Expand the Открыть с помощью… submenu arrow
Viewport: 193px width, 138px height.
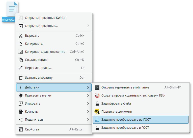pos(88,26)
